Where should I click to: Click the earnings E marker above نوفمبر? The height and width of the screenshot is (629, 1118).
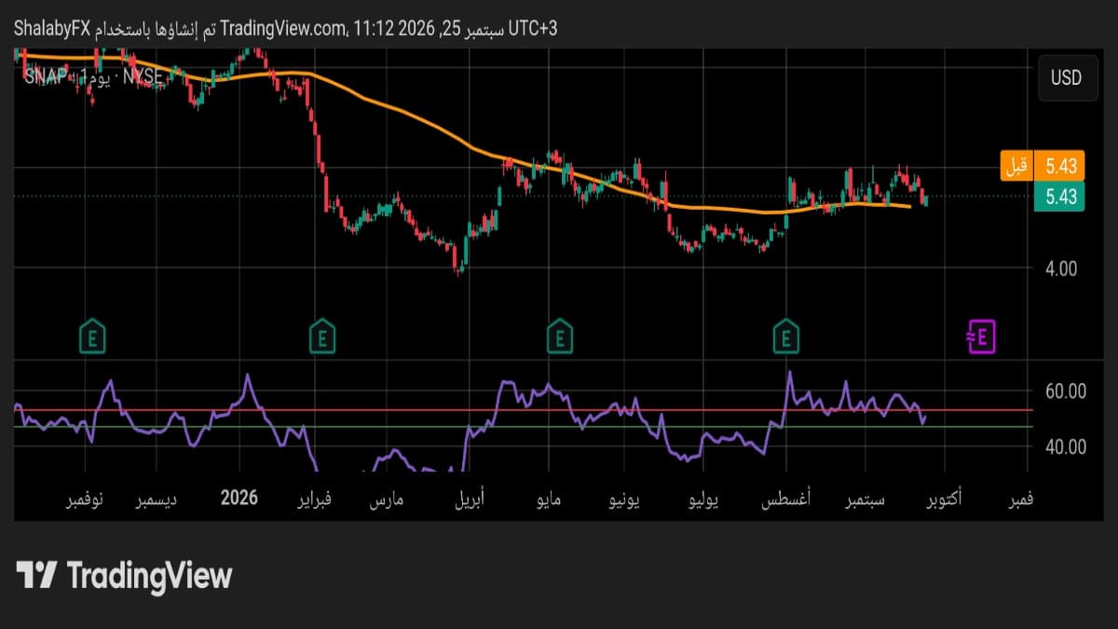click(x=91, y=335)
